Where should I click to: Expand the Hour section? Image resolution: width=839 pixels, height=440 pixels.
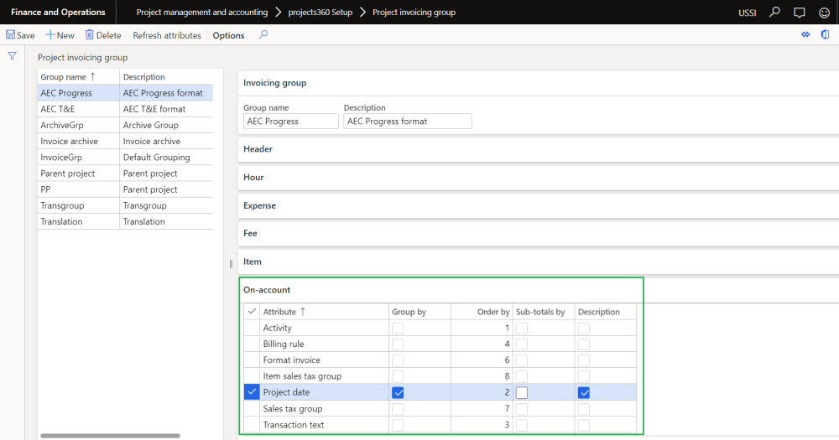pos(253,178)
